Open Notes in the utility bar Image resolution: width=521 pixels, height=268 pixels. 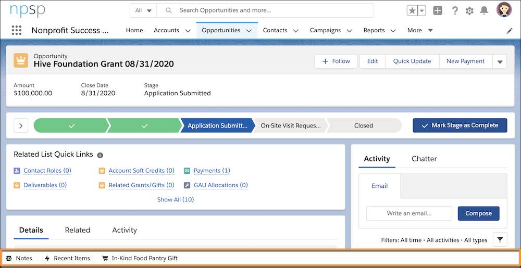[x=19, y=258]
